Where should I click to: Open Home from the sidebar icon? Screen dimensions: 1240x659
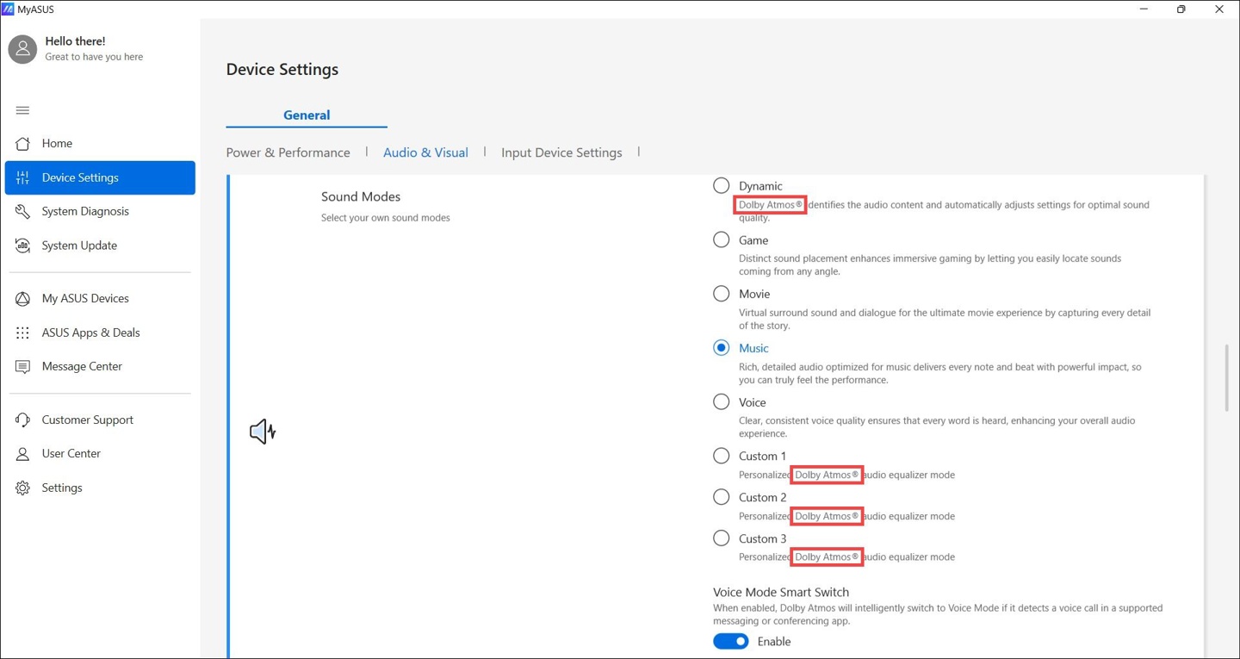point(23,144)
